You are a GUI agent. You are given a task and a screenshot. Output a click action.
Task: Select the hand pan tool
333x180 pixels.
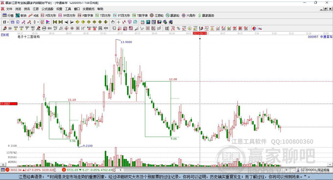113,22
